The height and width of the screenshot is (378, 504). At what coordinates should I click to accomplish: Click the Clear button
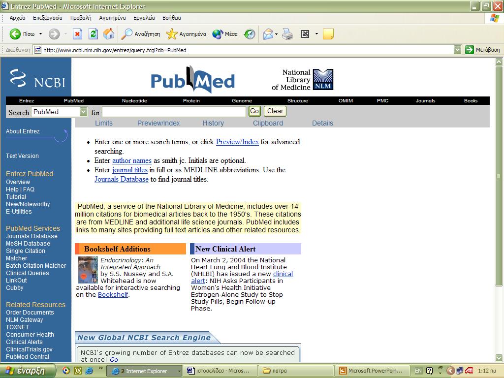tap(275, 111)
